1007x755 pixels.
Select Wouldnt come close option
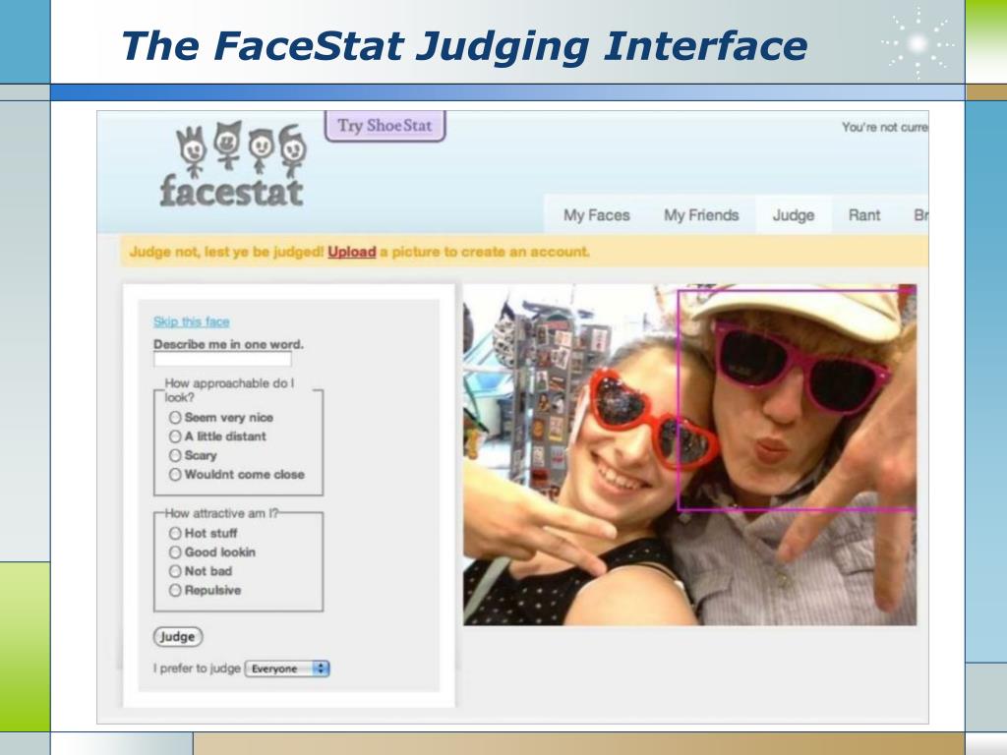pos(175,475)
